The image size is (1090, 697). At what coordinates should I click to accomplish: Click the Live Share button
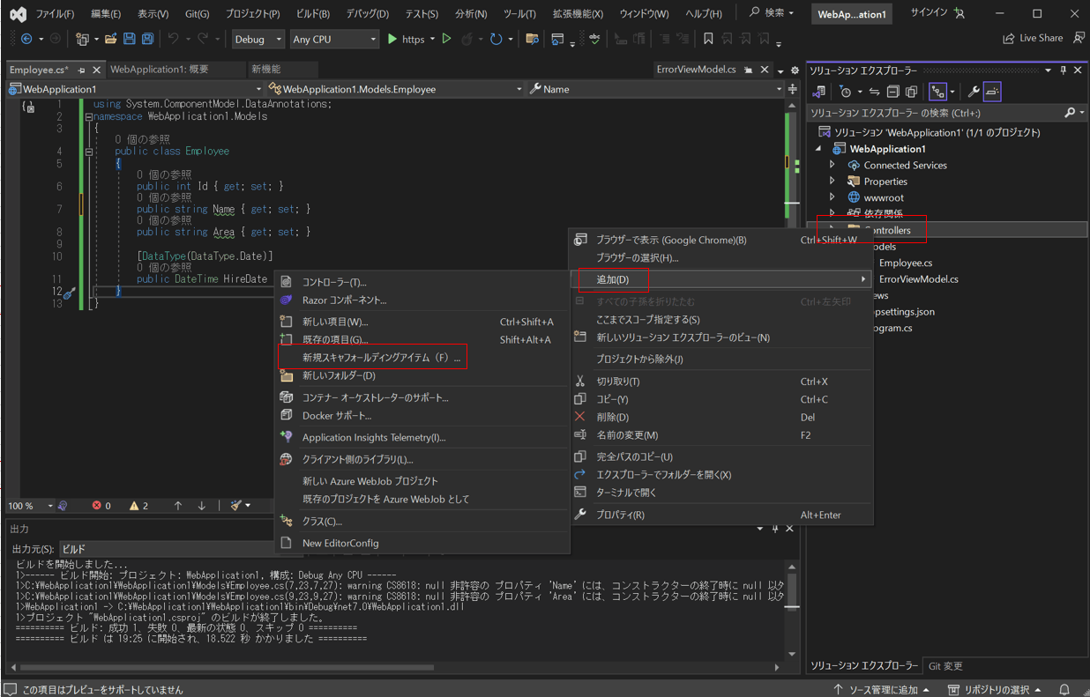[x=1033, y=38]
